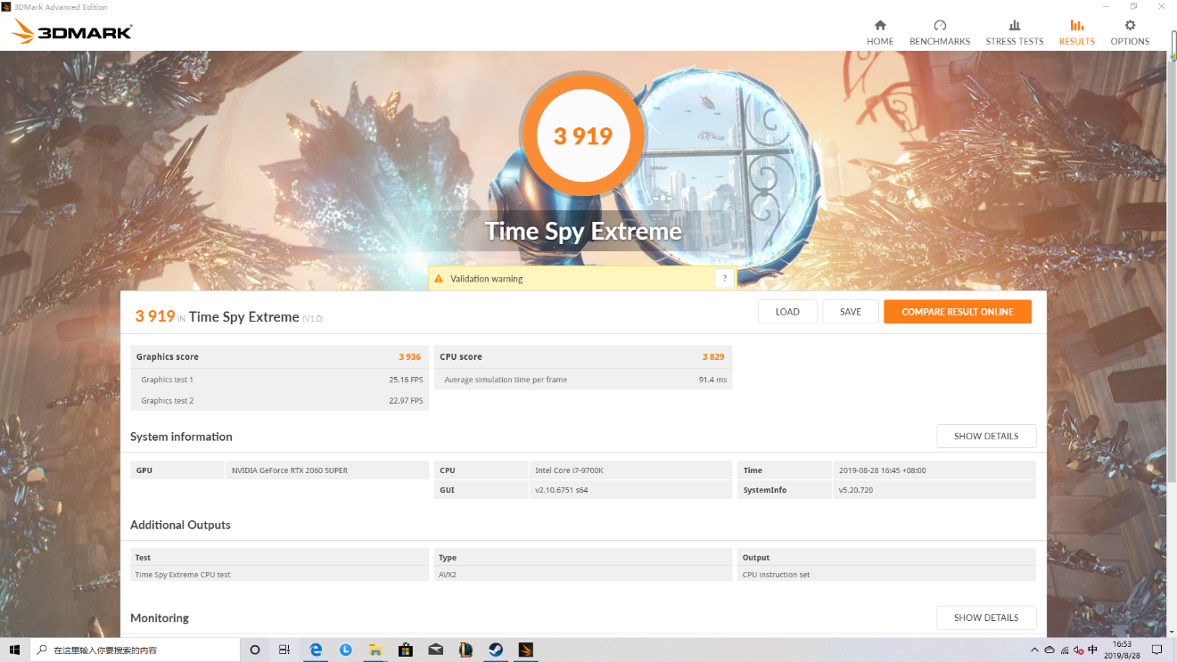1177x662 pixels.
Task: Click the large 3 919 score circle
Action: pyautogui.click(x=583, y=135)
